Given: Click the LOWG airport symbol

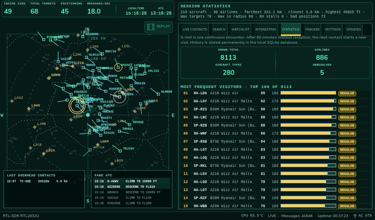Looking at the screenshot, I should click(x=29, y=109).
